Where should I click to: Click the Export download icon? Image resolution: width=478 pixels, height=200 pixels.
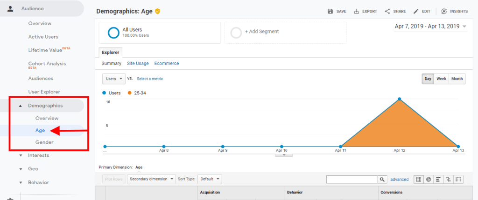(x=357, y=11)
